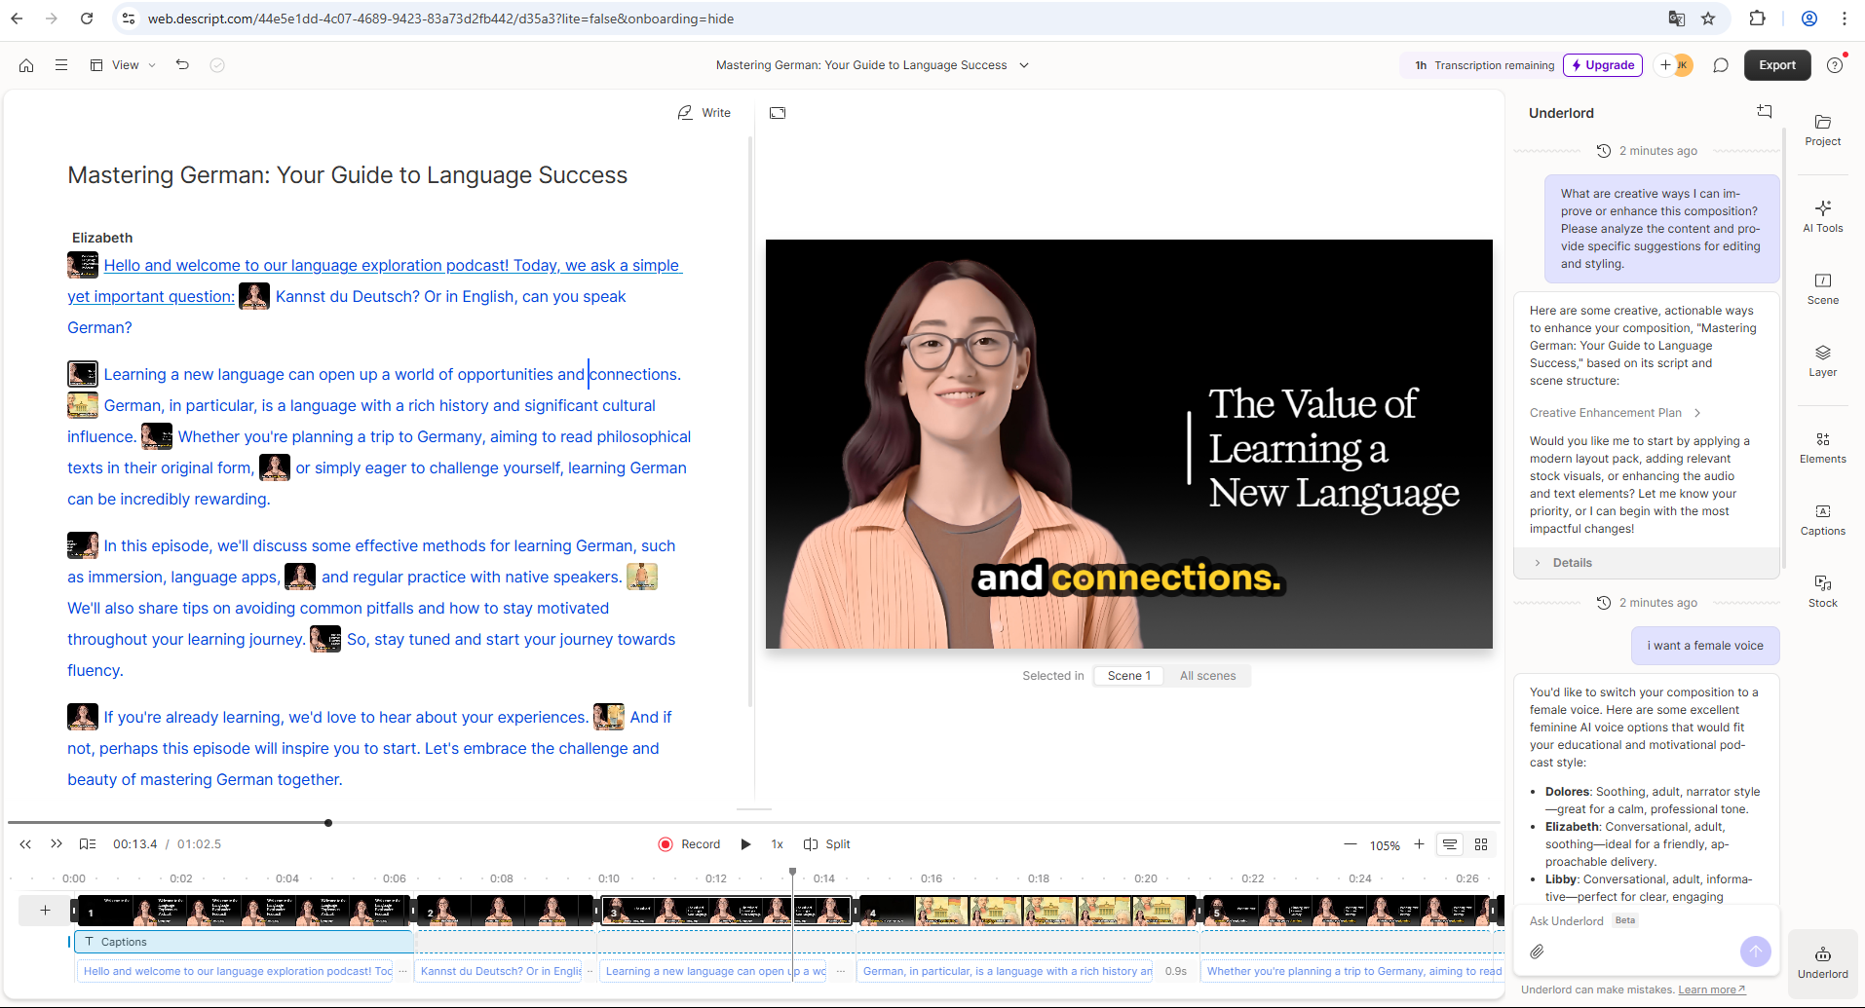Switch selection scope to All scenes

coord(1207,676)
